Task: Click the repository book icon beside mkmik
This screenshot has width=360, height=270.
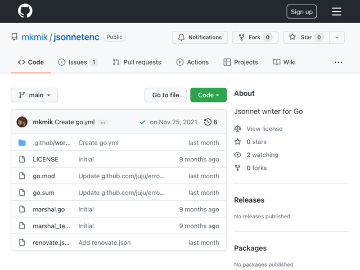Action: (15, 37)
